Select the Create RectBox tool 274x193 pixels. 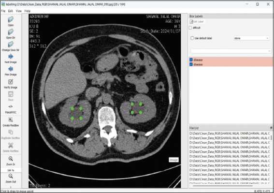pos(11,119)
